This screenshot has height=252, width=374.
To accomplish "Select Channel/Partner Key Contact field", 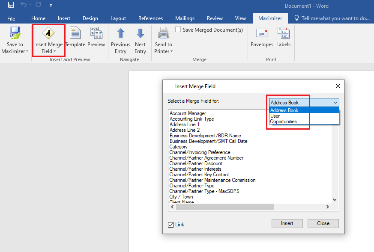I will [x=199, y=175].
